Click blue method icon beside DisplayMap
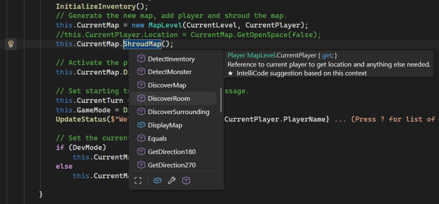Viewport: 439px width, 204px height. (141, 125)
